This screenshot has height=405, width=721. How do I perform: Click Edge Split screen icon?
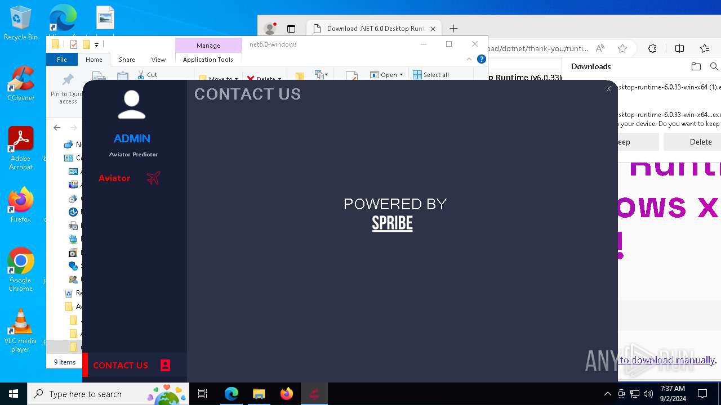pyautogui.click(x=679, y=48)
